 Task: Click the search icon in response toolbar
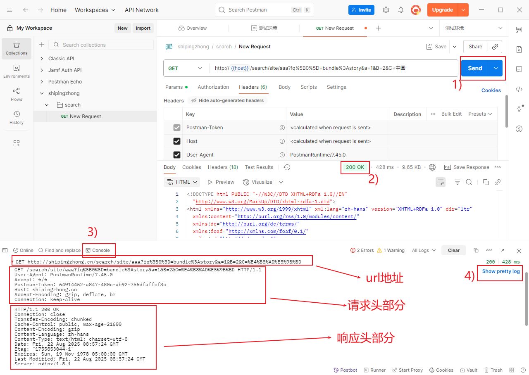point(469,182)
